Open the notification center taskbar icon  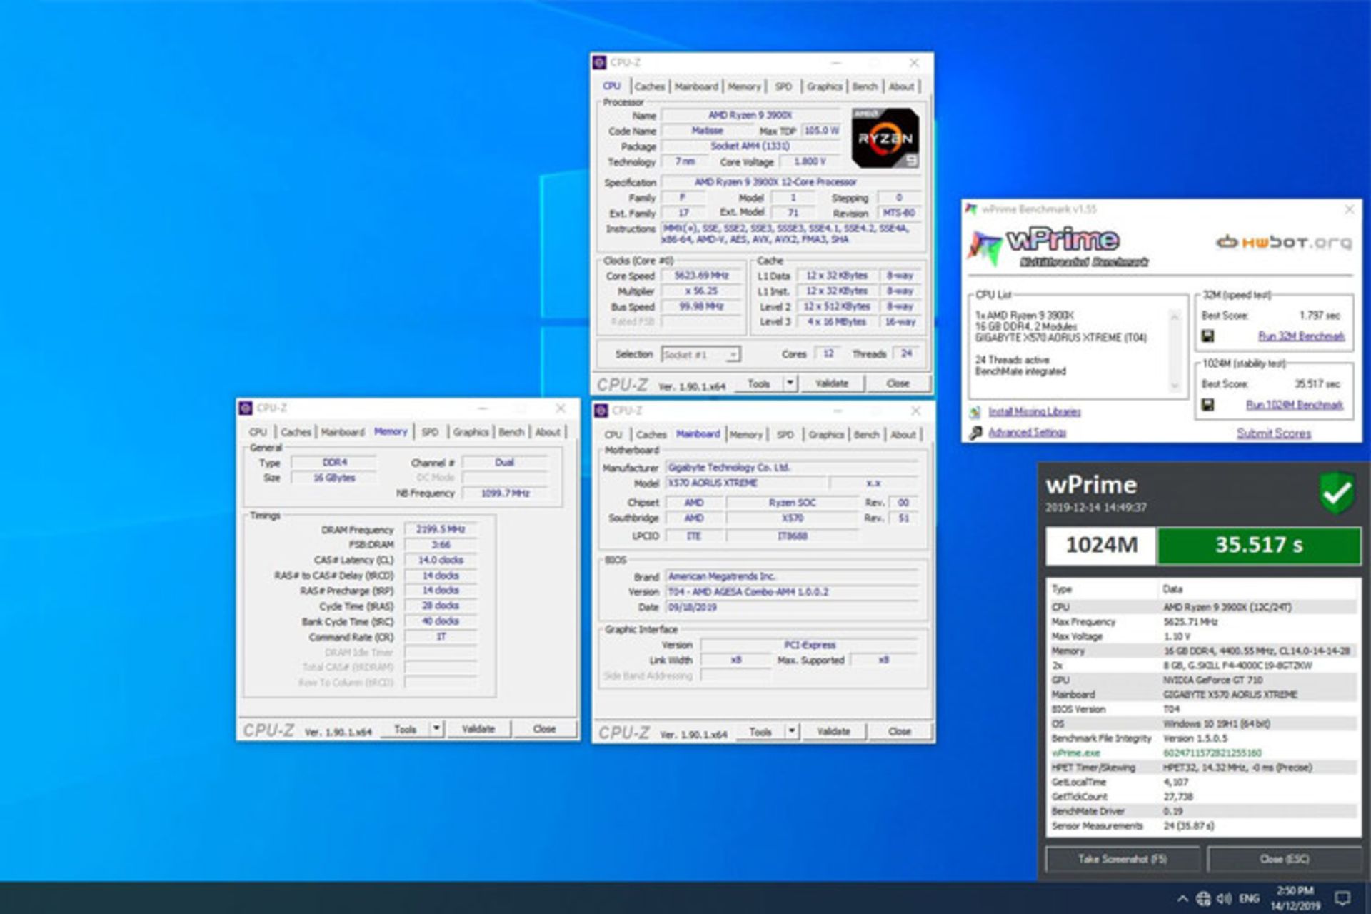pos(1342,898)
